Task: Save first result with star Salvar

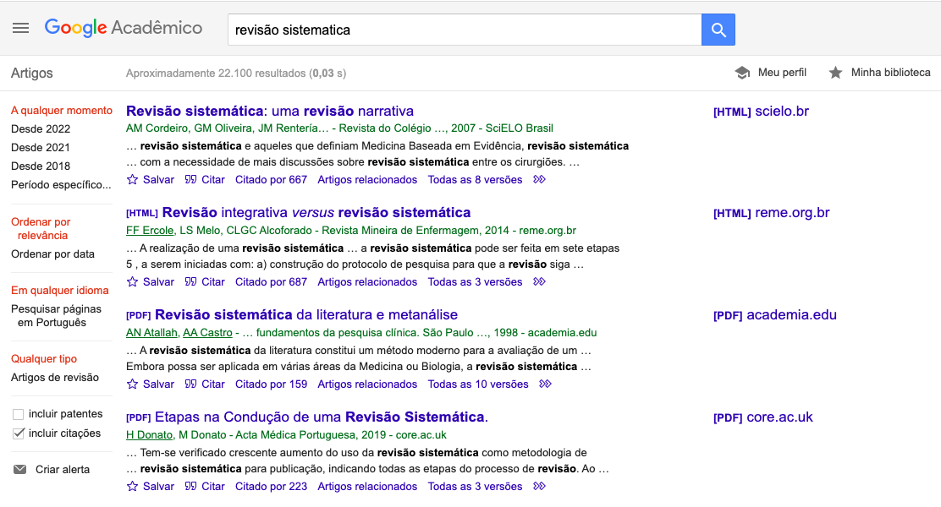Action: pos(151,179)
